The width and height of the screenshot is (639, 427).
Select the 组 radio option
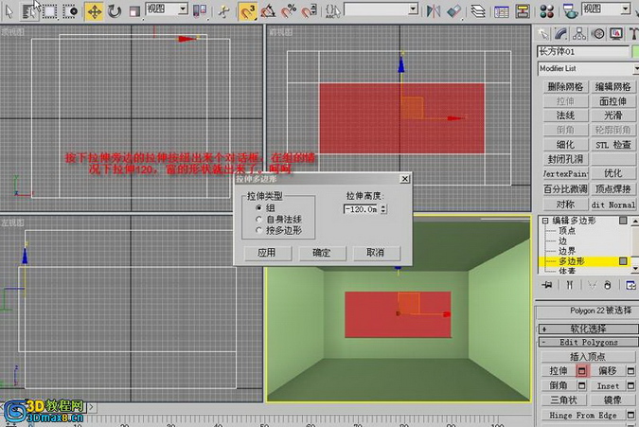click(x=258, y=207)
